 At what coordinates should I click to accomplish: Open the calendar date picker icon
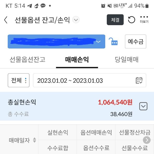click(139, 80)
